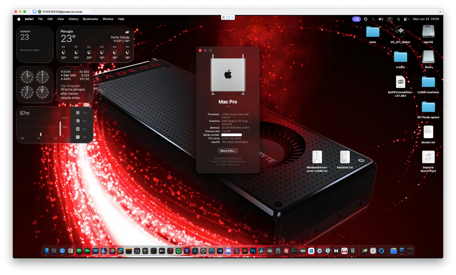Open the Bookmarks menu

tap(90, 19)
